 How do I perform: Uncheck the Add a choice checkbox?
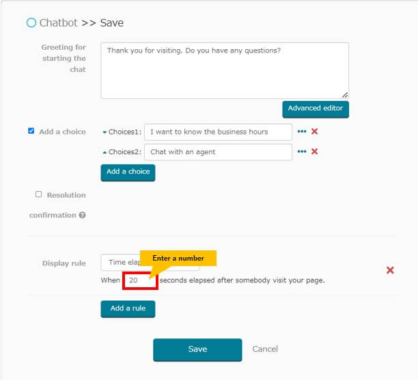[31, 131]
